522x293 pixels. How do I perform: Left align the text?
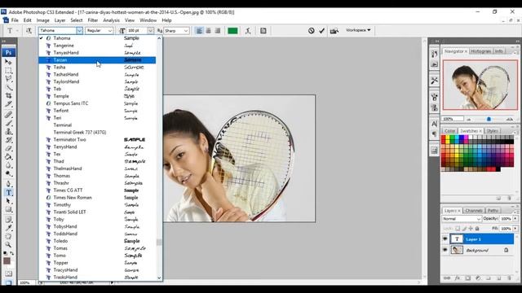199,31
